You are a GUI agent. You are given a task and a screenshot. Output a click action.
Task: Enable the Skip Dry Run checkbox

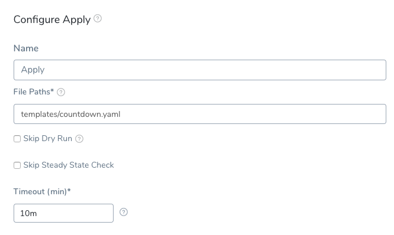pyautogui.click(x=17, y=139)
